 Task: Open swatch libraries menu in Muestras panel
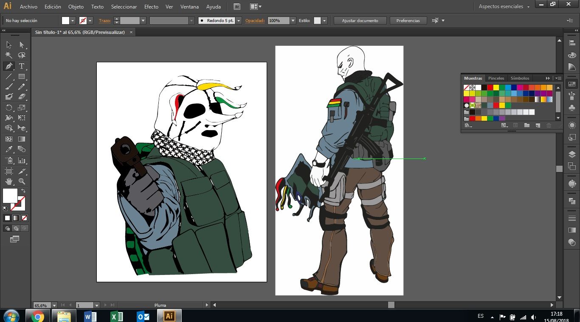(x=469, y=125)
